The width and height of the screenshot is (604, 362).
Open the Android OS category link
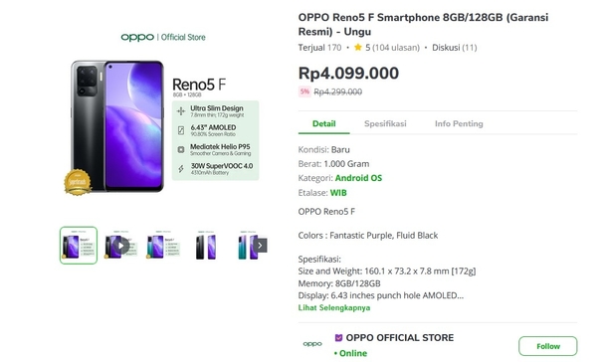click(x=358, y=178)
